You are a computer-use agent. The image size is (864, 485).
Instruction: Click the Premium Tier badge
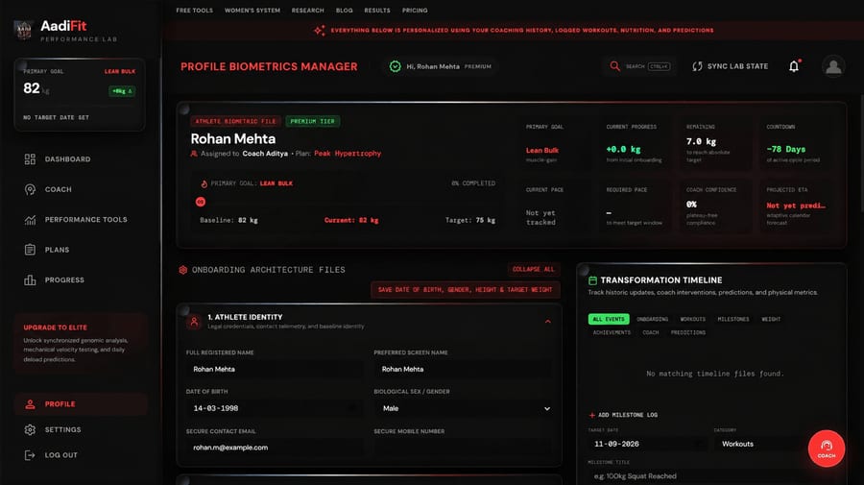(x=312, y=121)
